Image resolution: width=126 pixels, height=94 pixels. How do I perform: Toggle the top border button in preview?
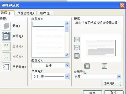coord(77,39)
